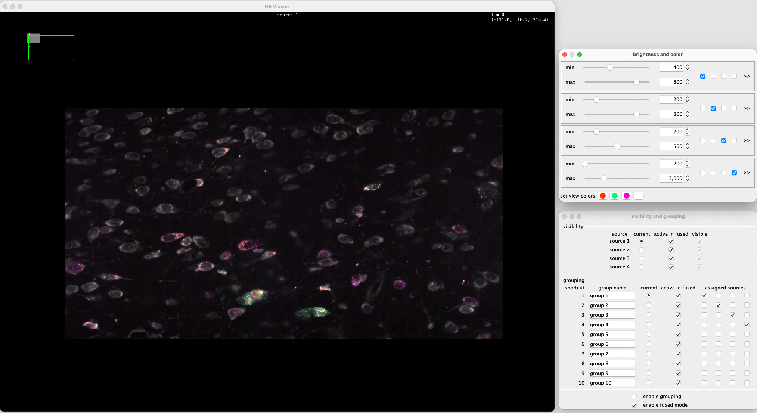Edit the group 10 name field
Screen dimensions: 757x413
coord(612,383)
